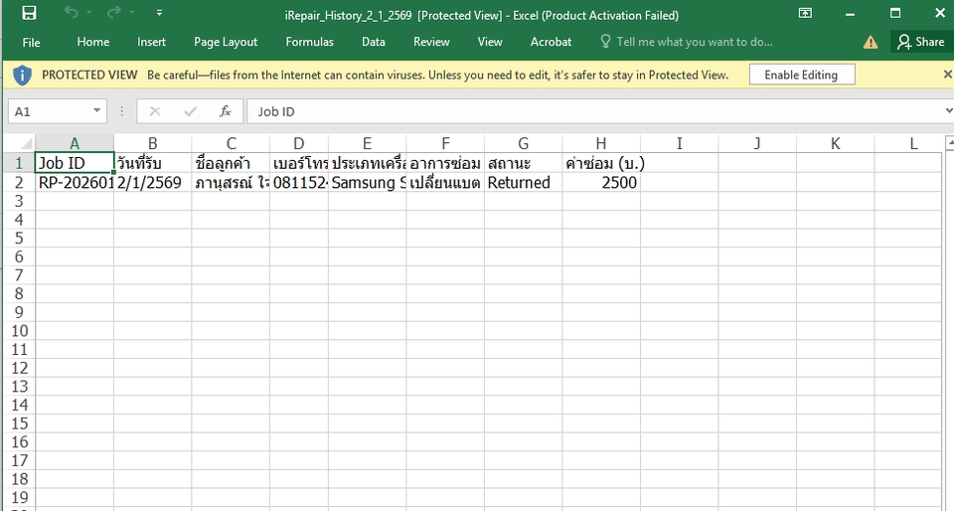Screen dimensions: 954x511
Task: Open the File menu
Action: (31, 42)
